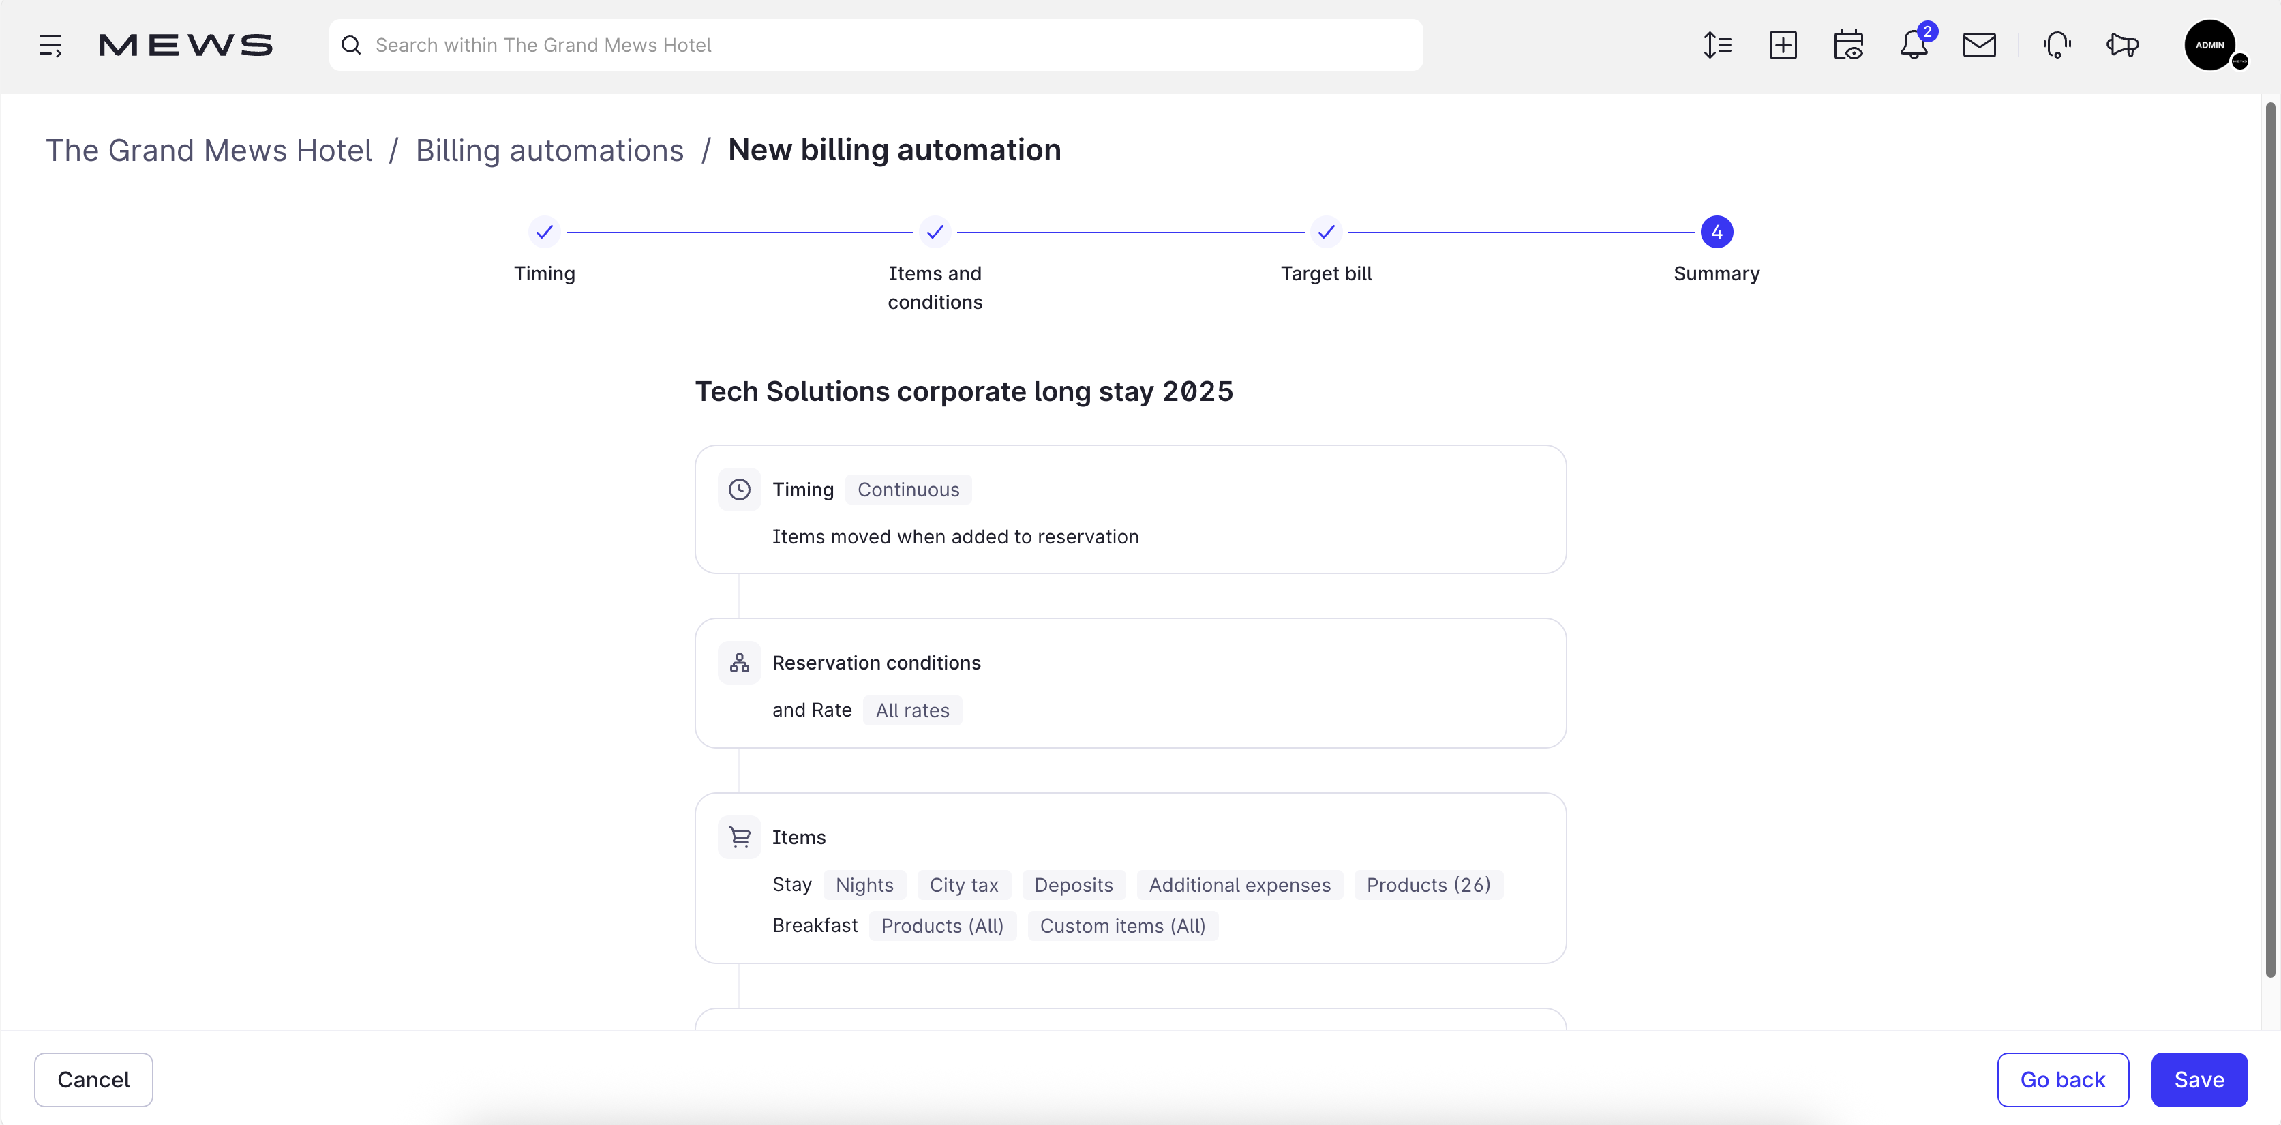2281x1125 pixels.
Task: Click the Additional expenses tag
Action: point(1239,885)
